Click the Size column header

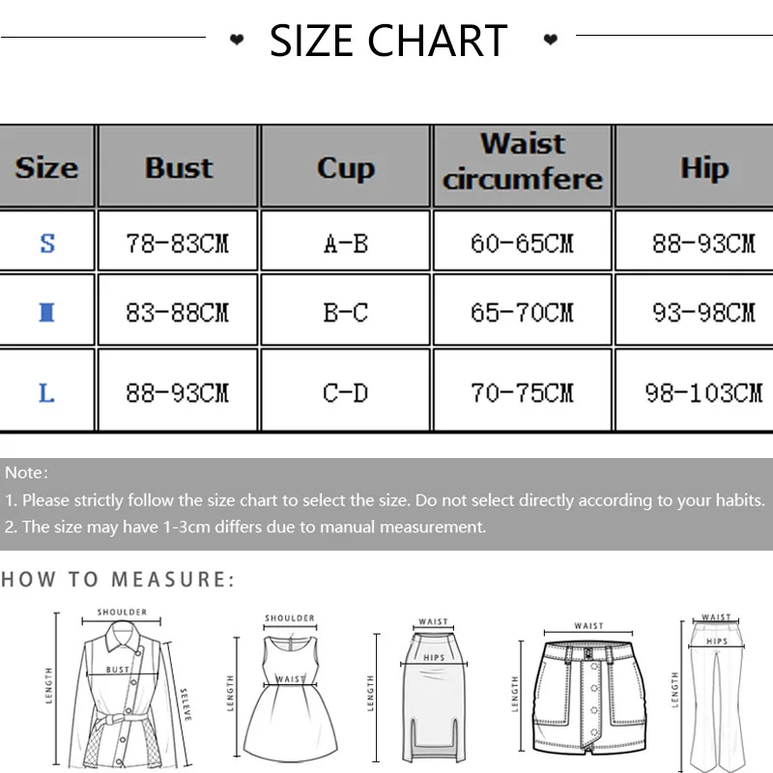(46, 167)
